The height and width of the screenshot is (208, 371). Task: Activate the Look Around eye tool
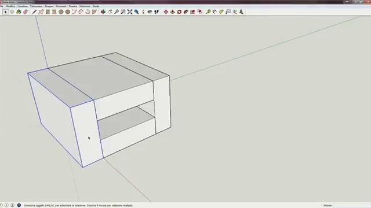point(150,12)
